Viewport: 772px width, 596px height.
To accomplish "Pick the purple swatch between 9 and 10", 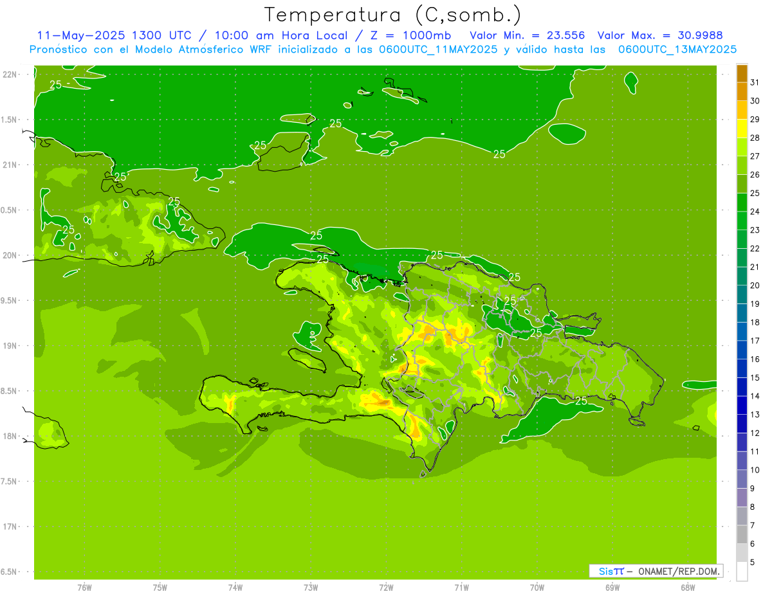I will tap(742, 479).
